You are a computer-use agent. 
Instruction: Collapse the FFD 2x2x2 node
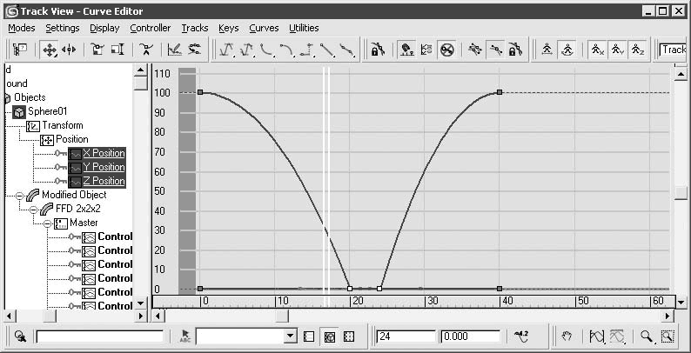tap(34, 209)
